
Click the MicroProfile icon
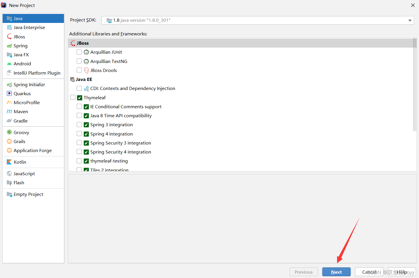pyautogui.click(x=9, y=102)
